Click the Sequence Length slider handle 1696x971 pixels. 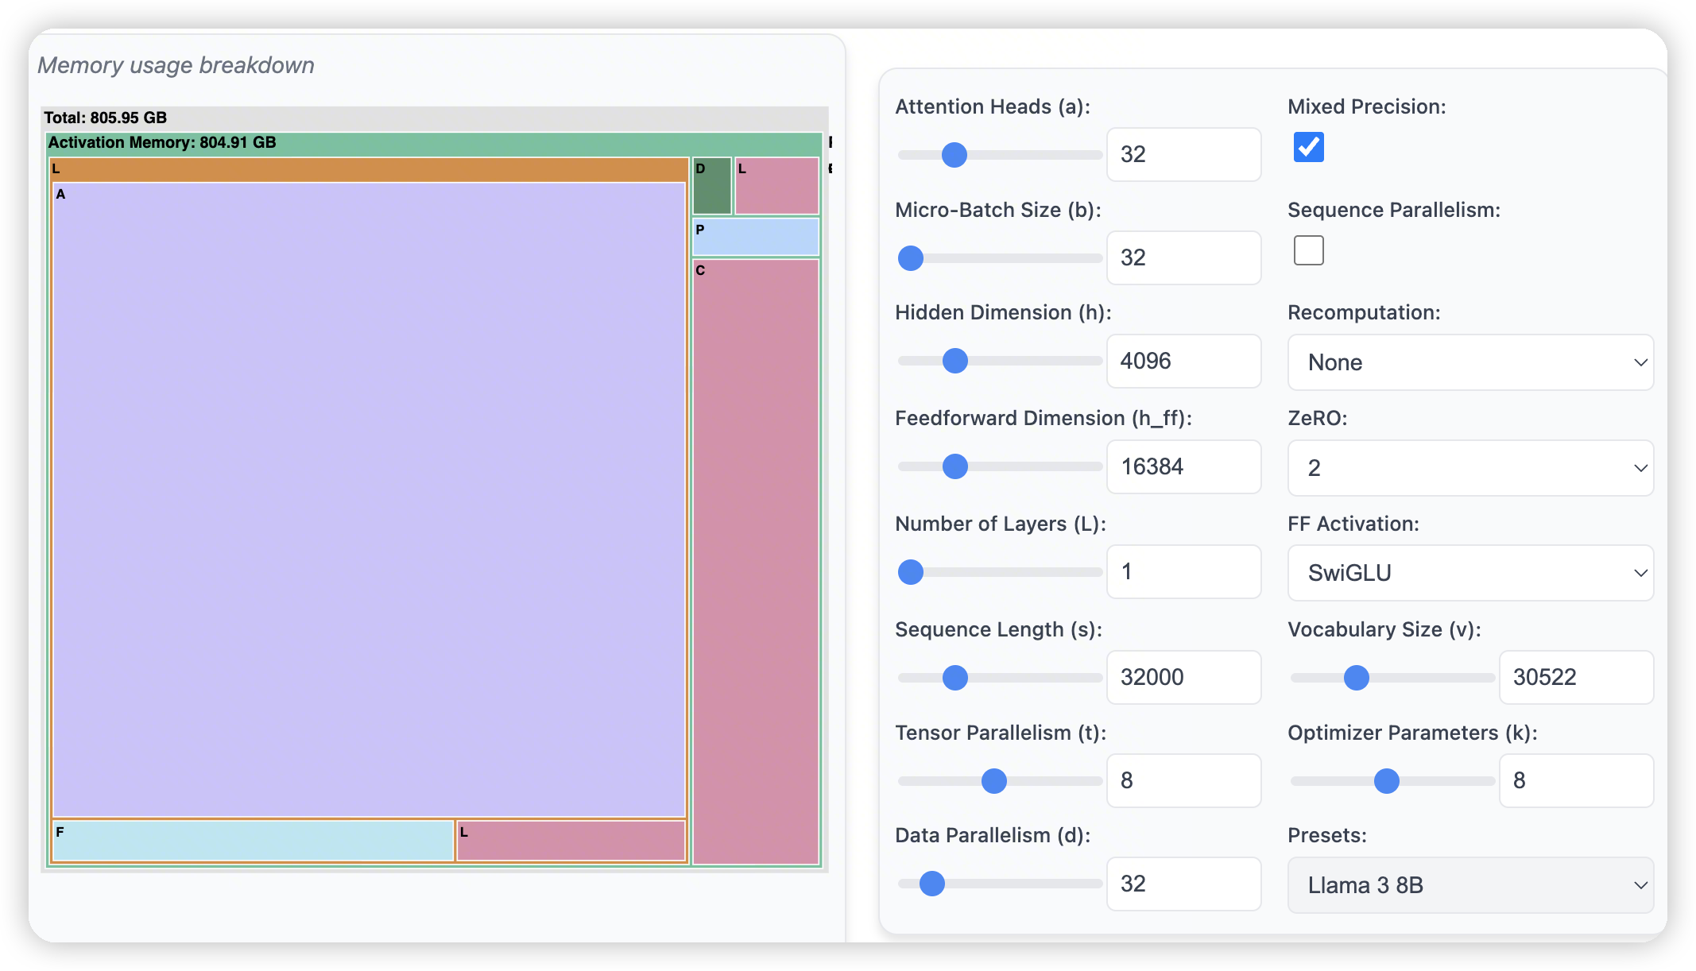(954, 678)
